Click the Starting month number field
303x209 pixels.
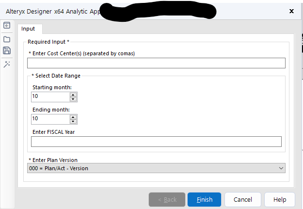tap(50, 96)
